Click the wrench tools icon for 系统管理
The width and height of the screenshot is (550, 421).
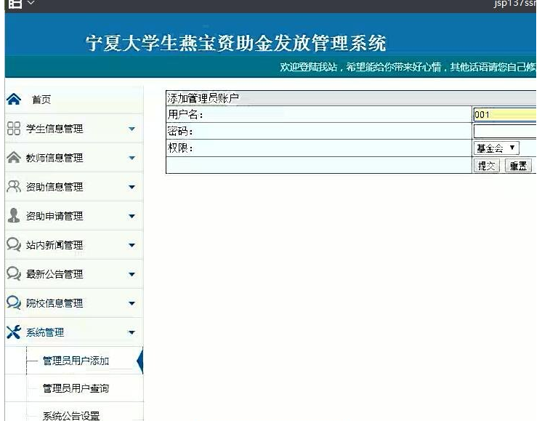14,332
